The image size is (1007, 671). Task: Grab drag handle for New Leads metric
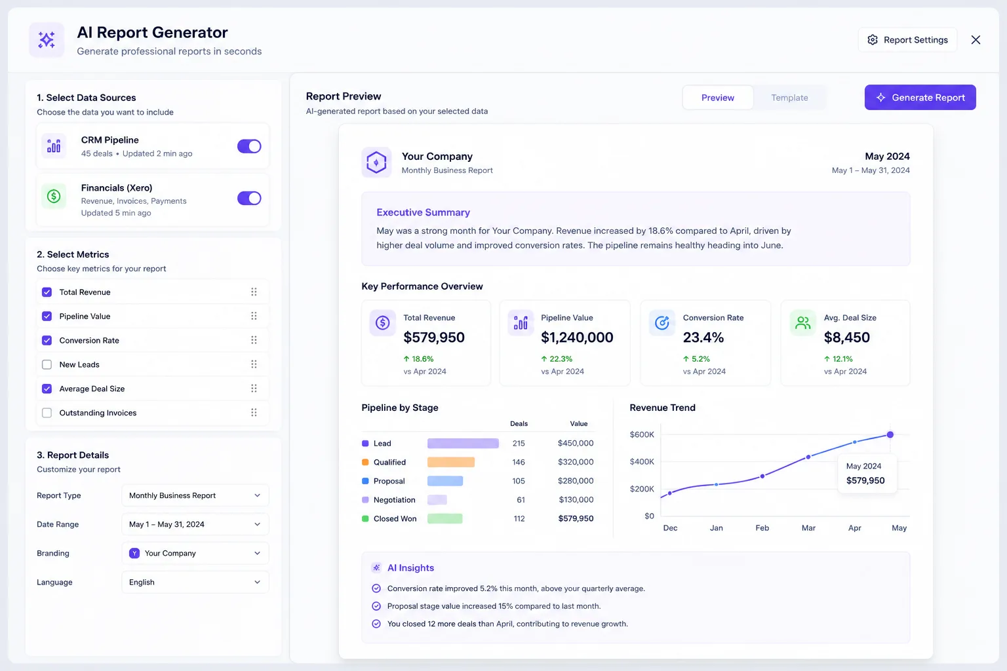(x=254, y=364)
